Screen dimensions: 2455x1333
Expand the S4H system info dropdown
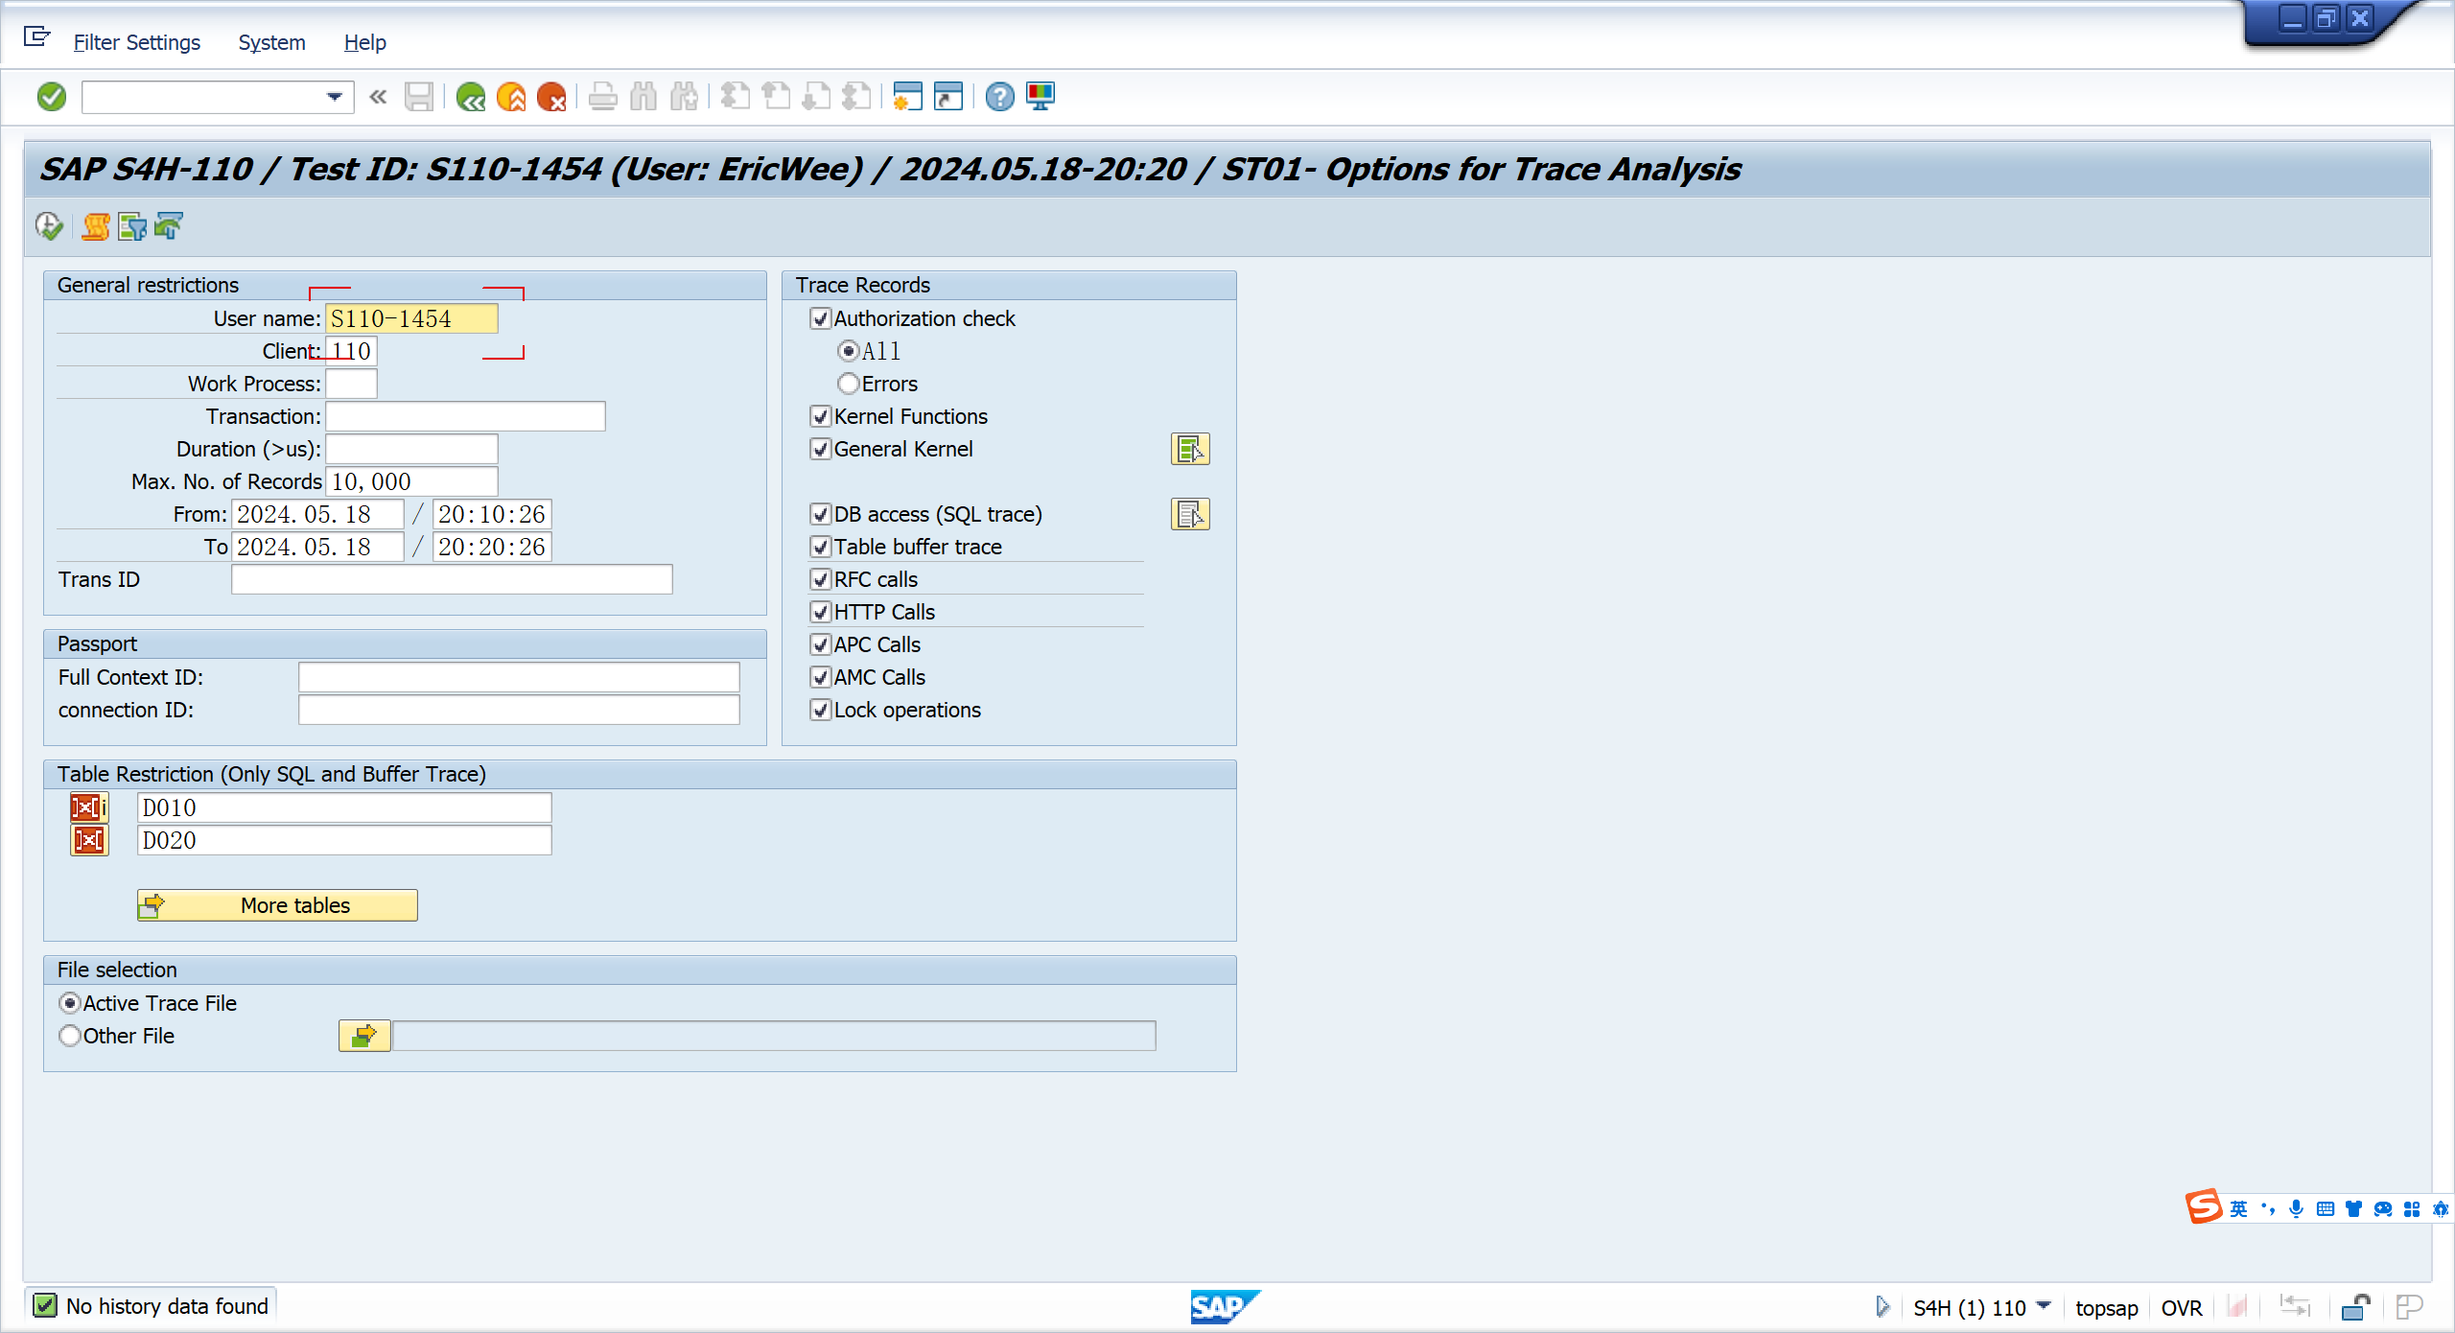click(2044, 1306)
